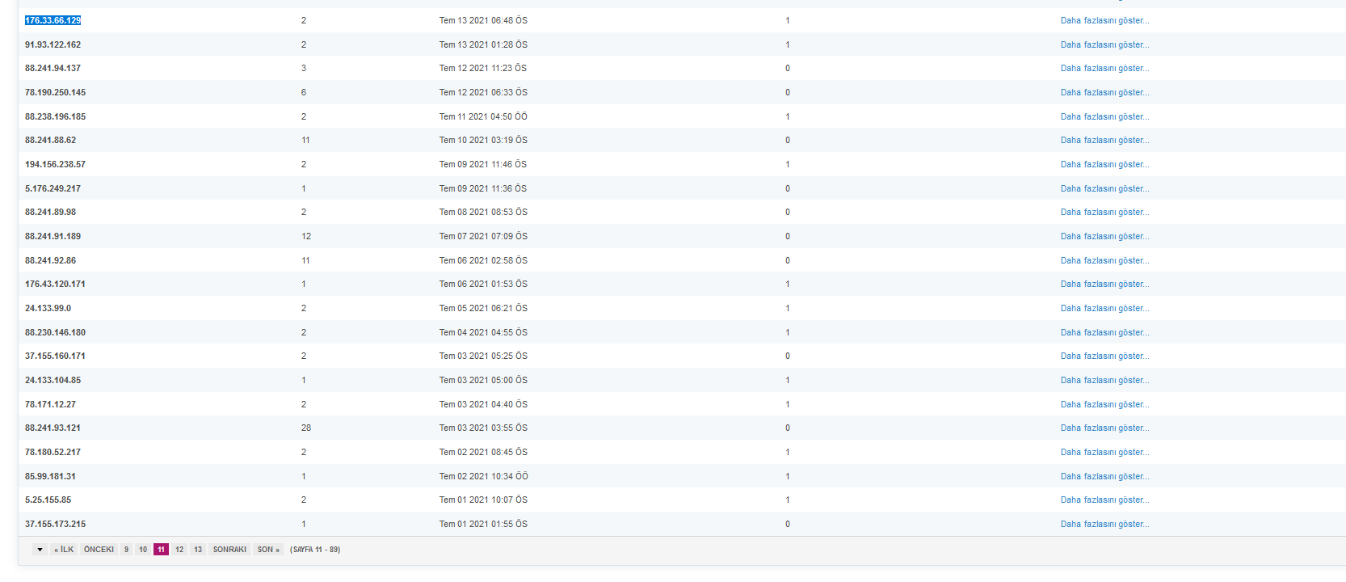Click IP address 5.176.249.217
Image resolution: width=1346 pixels, height=582 pixels.
click(53, 188)
